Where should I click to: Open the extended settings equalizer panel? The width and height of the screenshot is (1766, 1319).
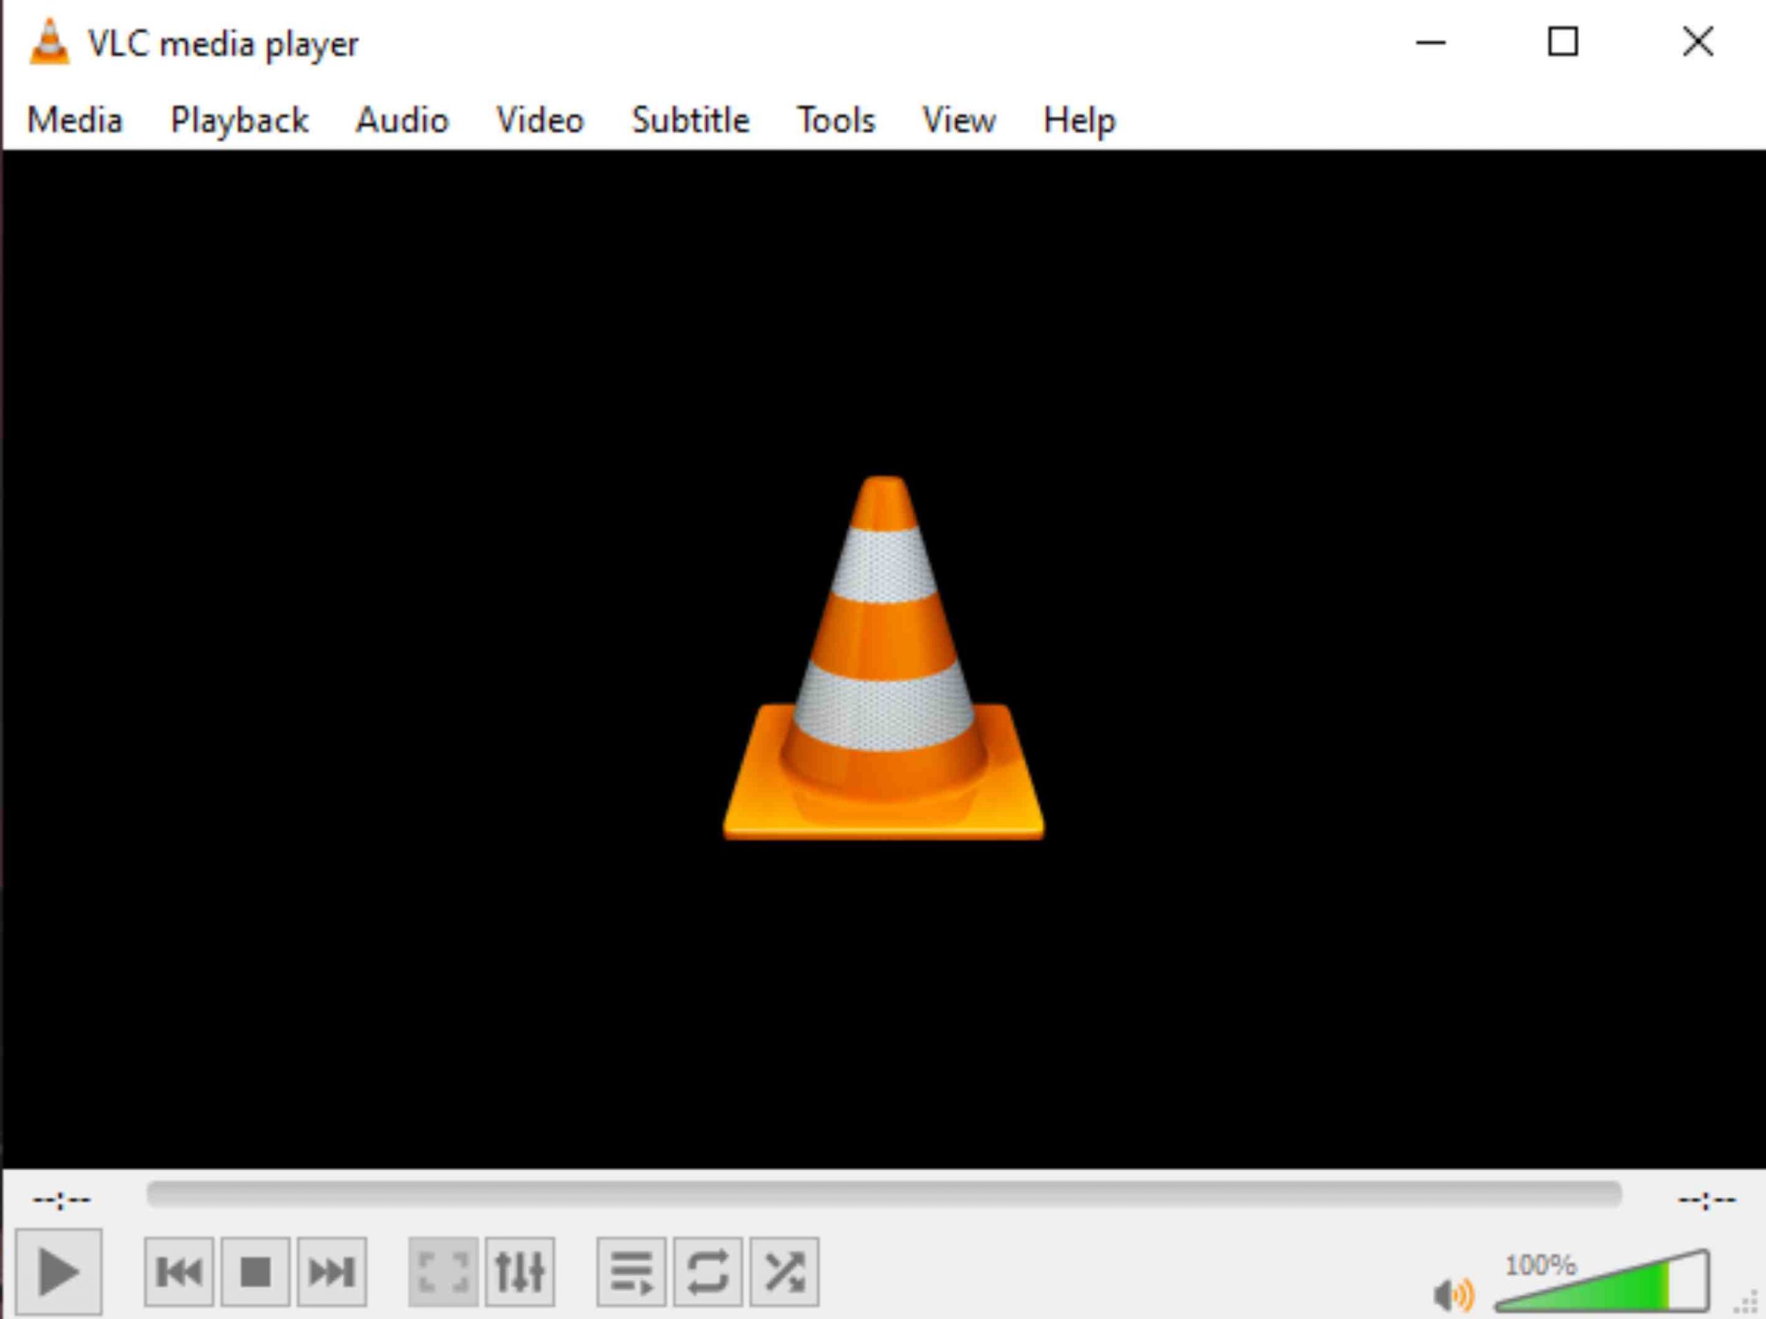522,1274
